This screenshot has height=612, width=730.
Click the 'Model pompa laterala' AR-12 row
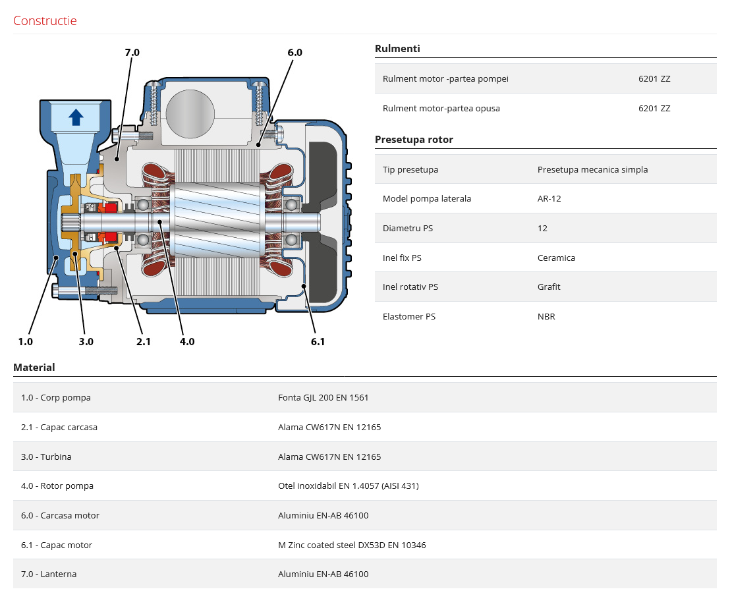(545, 198)
